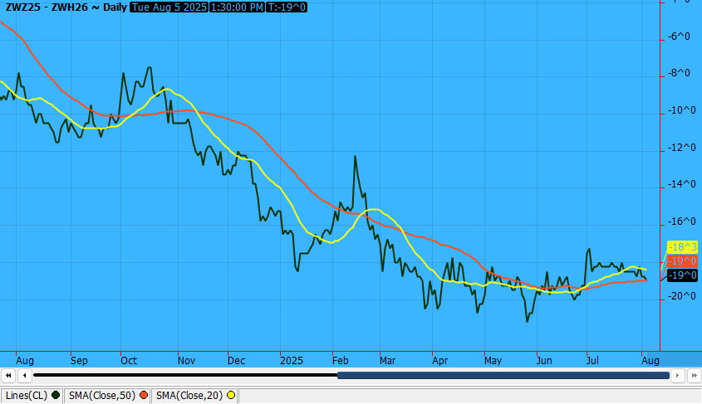Click the black -19^0 last price tag
The width and height of the screenshot is (702, 404).
pyautogui.click(x=681, y=275)
